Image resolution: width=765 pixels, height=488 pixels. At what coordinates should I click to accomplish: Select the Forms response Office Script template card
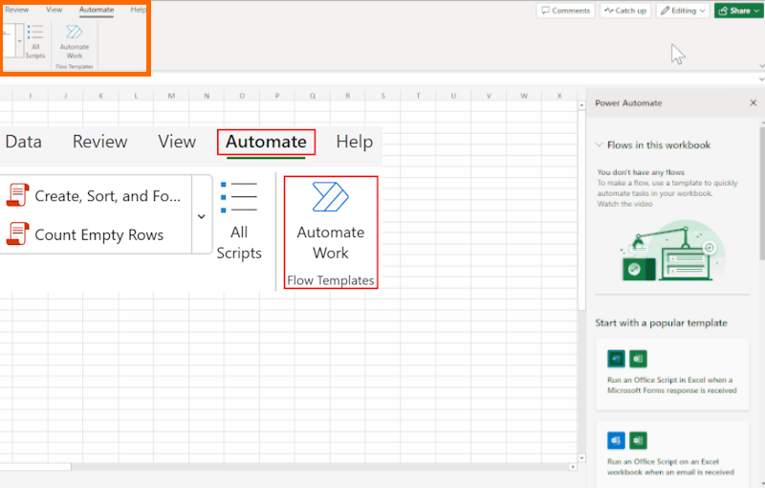coord(672,374)
